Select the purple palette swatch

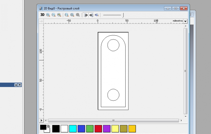coord(107,129)
